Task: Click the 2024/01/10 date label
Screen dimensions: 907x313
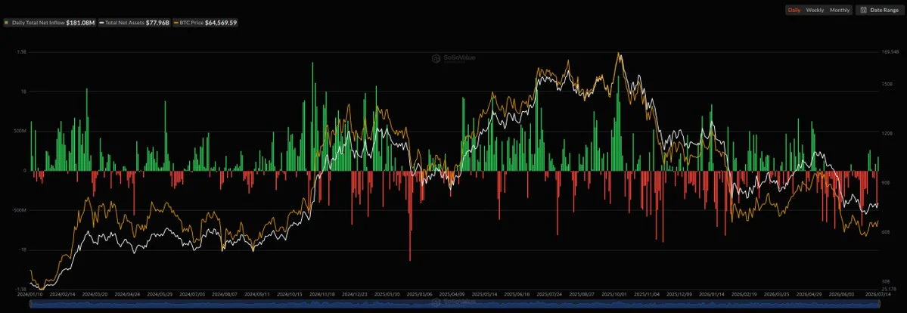Action: (x=29, y=294)
